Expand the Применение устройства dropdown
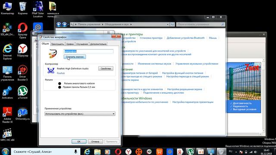The width and height of the screenshot is (276, 155). pyautogui.click(x=80, y=114)
